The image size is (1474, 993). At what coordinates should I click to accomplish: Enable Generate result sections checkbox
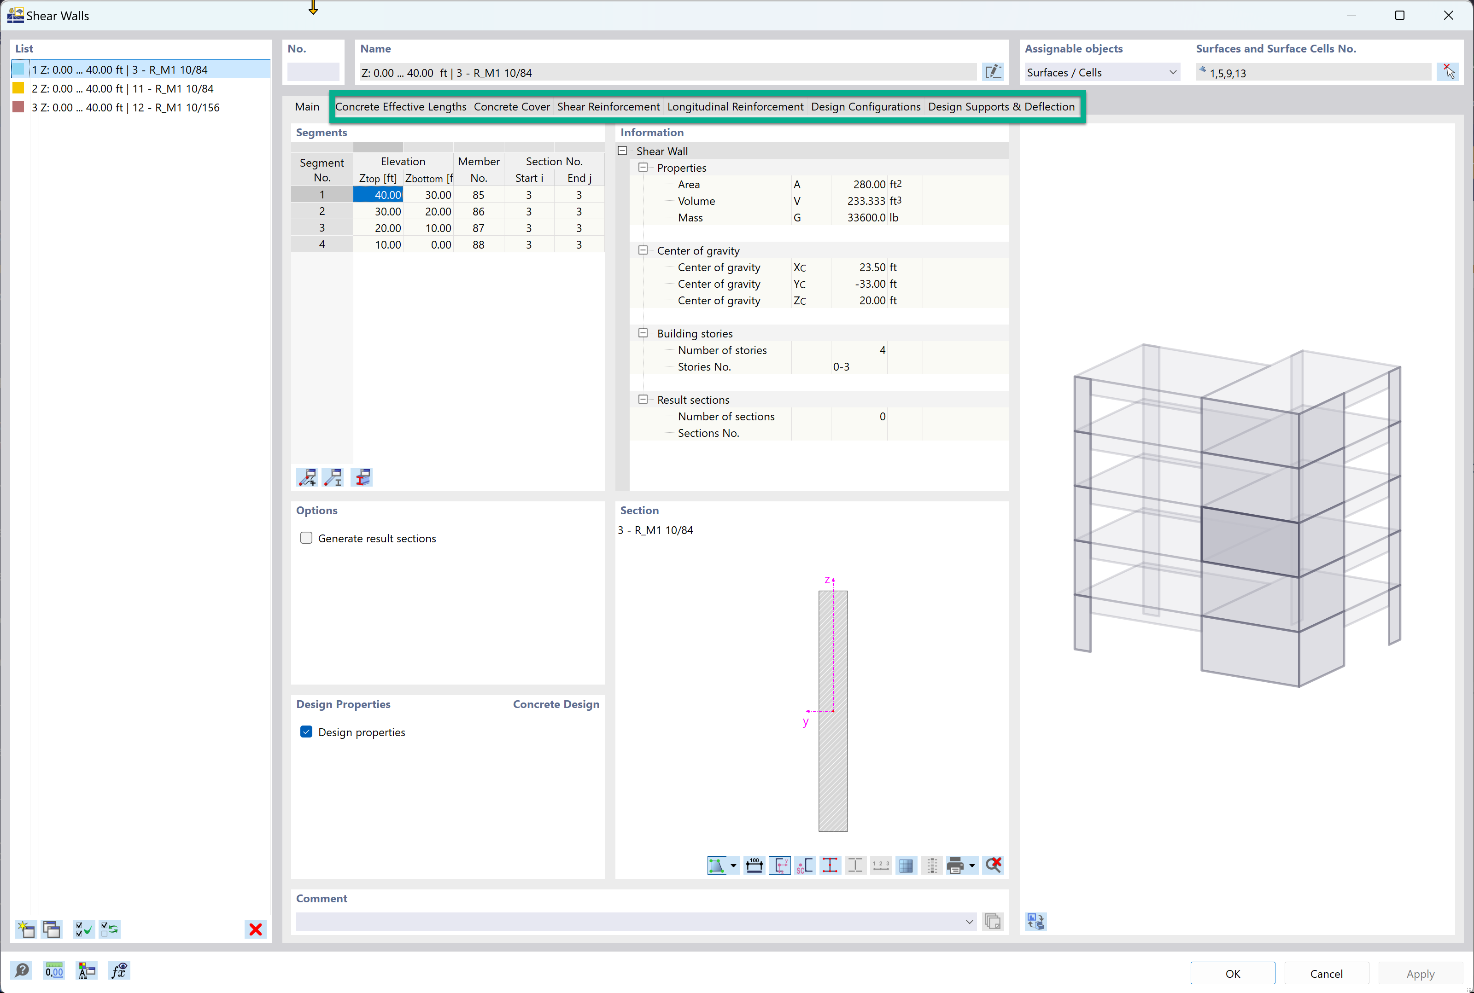click(x=306, y=538)
